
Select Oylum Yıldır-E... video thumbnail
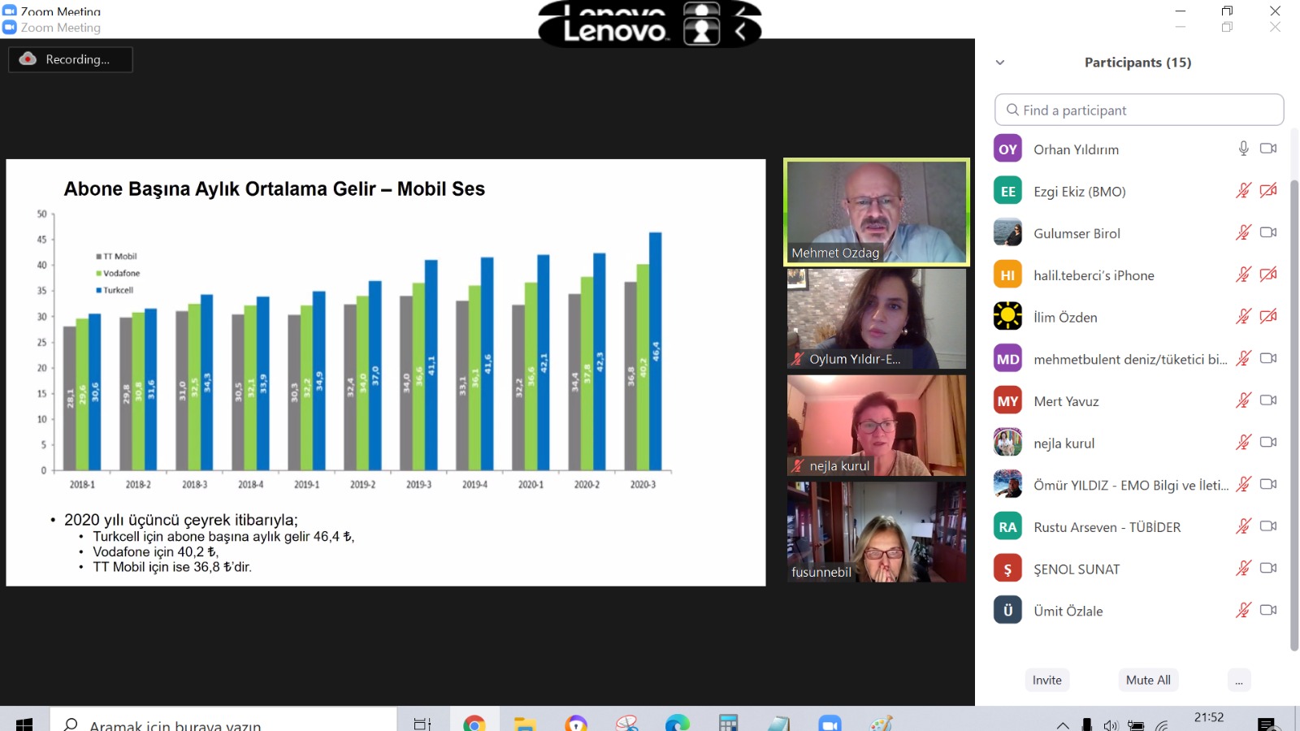[x=877, y=318]
